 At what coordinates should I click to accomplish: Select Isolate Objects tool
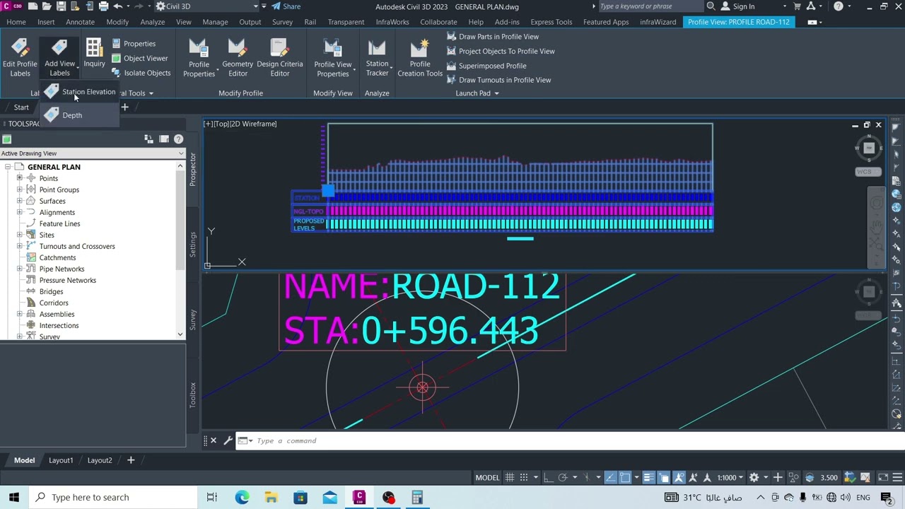(141, 73)
